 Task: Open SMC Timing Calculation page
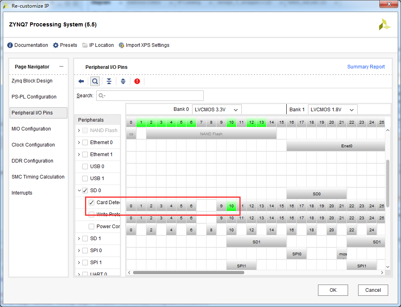point(38,177)
